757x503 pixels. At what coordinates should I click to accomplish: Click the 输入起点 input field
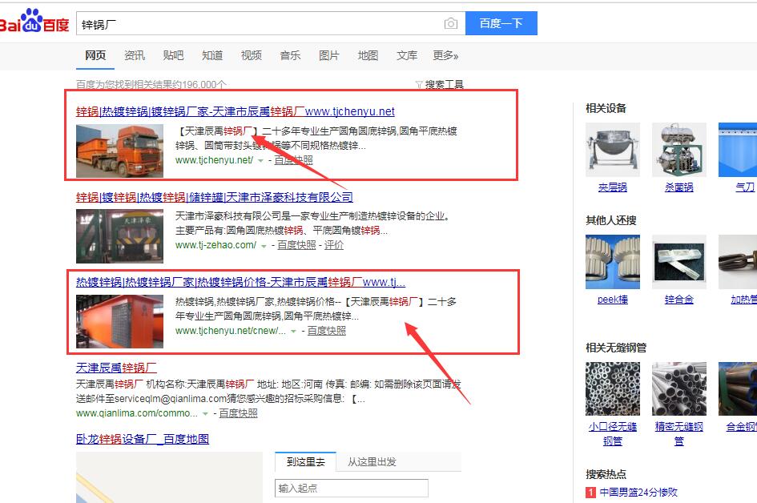click(351, 488)
